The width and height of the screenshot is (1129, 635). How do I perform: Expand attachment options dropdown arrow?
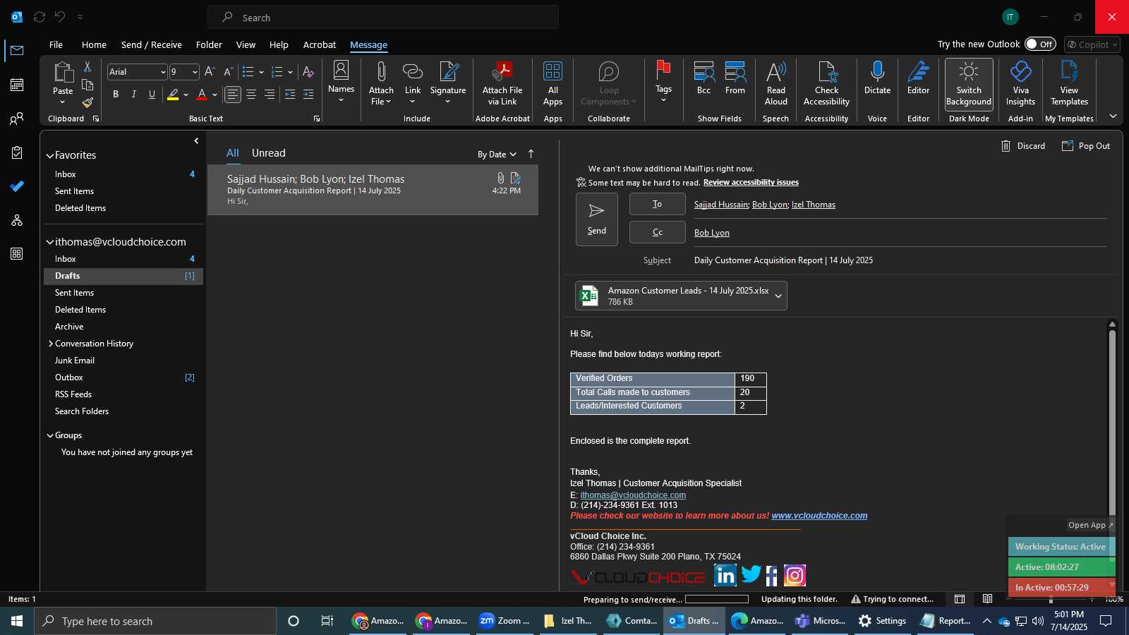click(778, 296)
